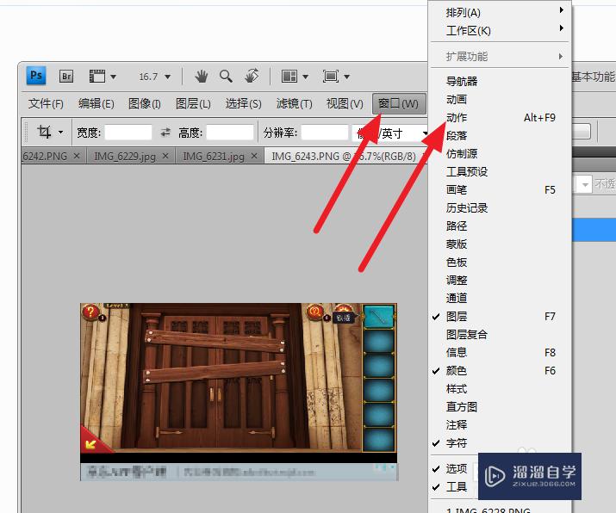Swap width and height with arrows icon
Screen dimensions: 616x513
[x=165, y=133]
